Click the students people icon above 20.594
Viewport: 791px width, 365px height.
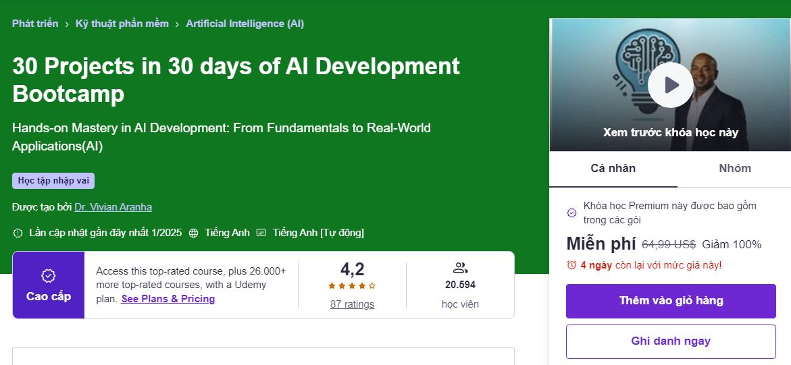(460, 268)
